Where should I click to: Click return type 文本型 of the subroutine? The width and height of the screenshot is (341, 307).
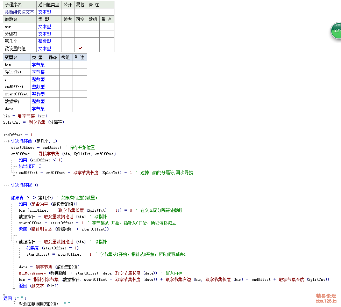pyautogui.click(x=44, y=12)
